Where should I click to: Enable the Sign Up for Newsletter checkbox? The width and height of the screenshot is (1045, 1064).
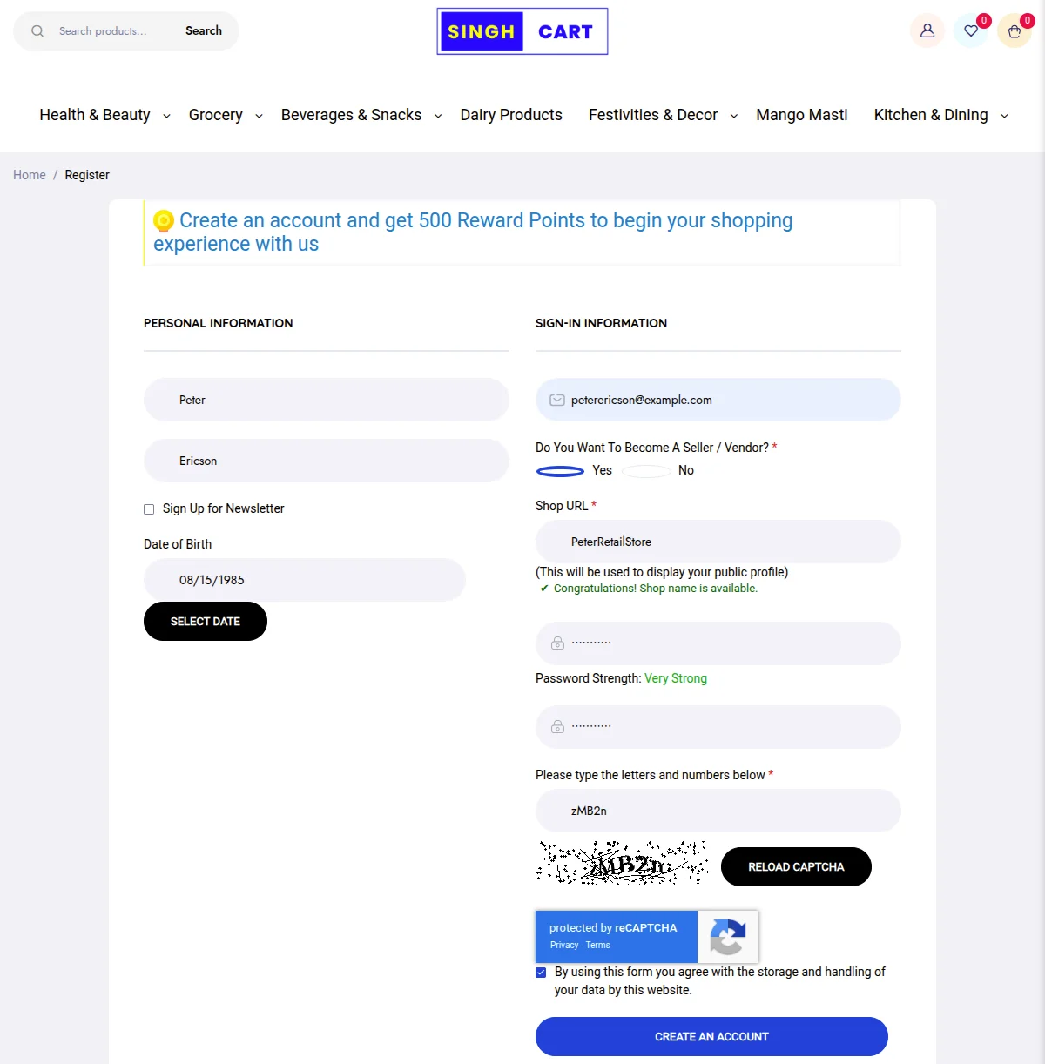coord(149,508)
